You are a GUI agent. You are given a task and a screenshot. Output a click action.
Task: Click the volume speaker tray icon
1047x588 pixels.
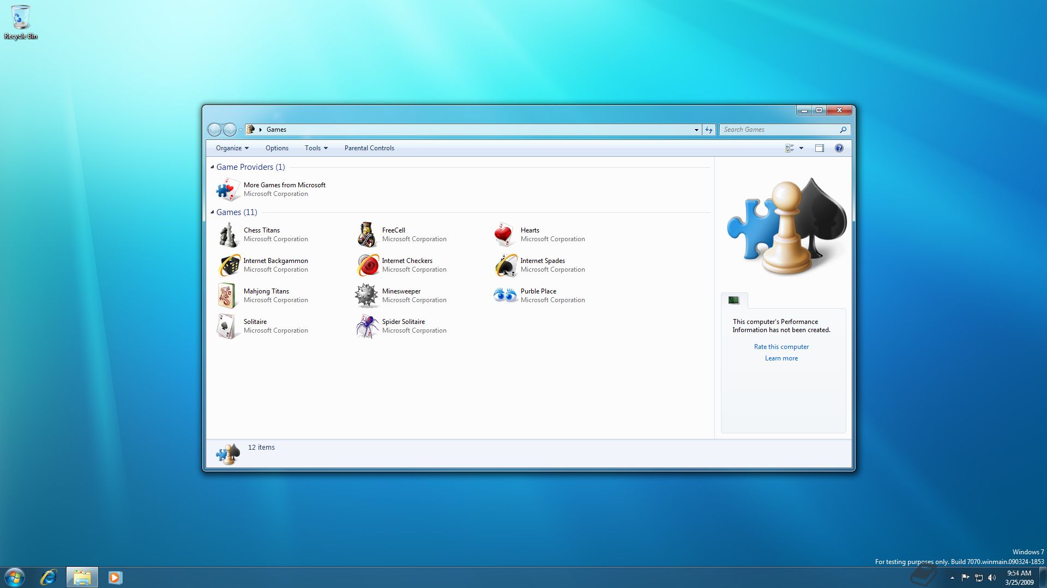click(991, 578)
